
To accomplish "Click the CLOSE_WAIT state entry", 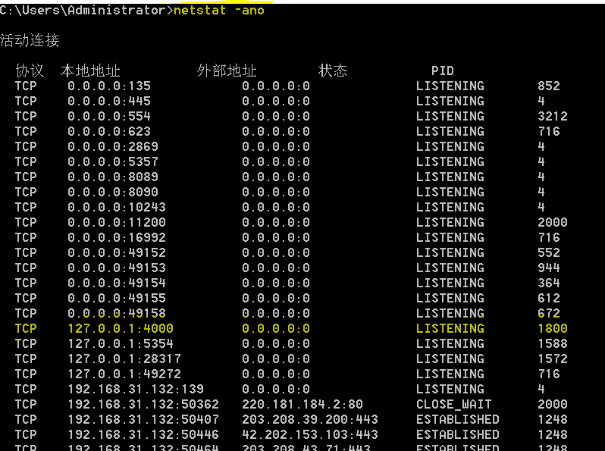I will (454, 405).
